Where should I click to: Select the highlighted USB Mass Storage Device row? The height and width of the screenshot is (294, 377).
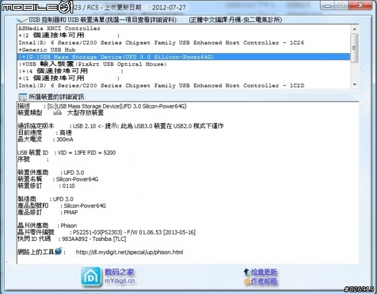184,57
